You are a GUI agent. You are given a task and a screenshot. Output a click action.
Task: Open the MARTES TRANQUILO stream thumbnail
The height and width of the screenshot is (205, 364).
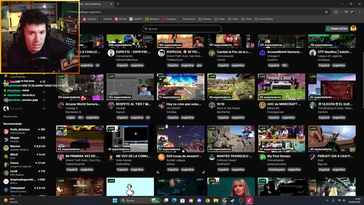231,139
